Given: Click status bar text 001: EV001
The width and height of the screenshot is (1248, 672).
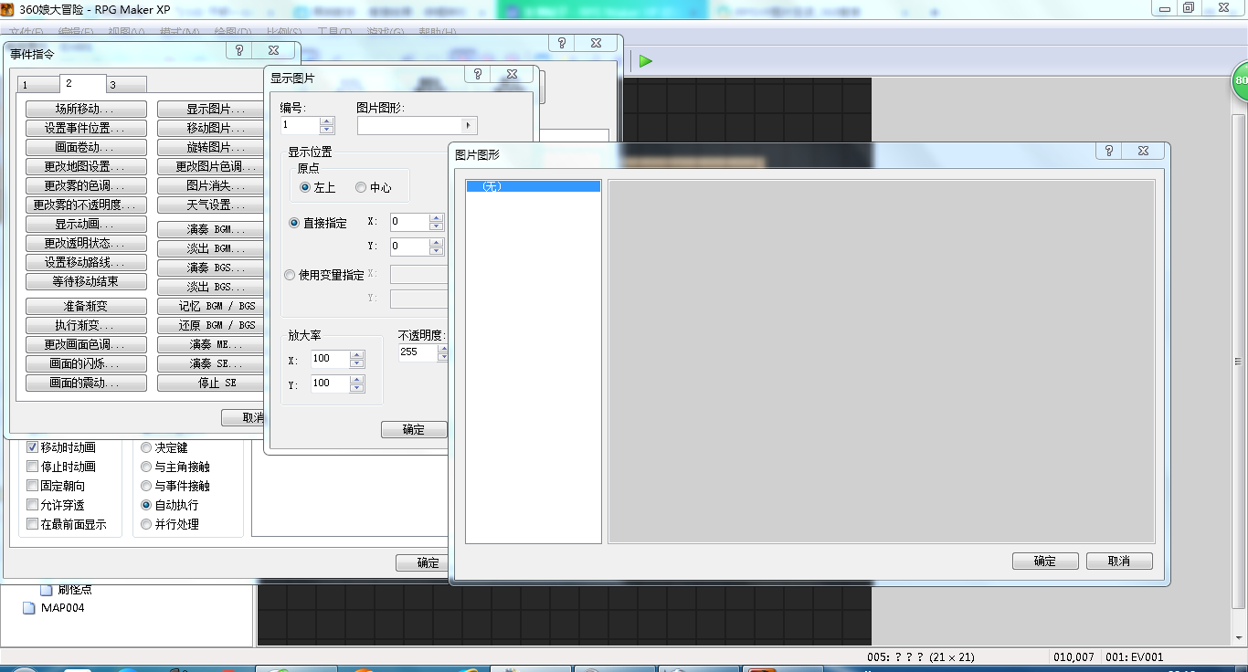Looking at the screenshot, I should [x=1135, y=657].
